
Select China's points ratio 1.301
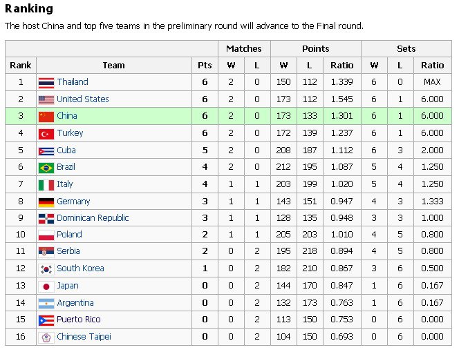(x=342, y=116)
